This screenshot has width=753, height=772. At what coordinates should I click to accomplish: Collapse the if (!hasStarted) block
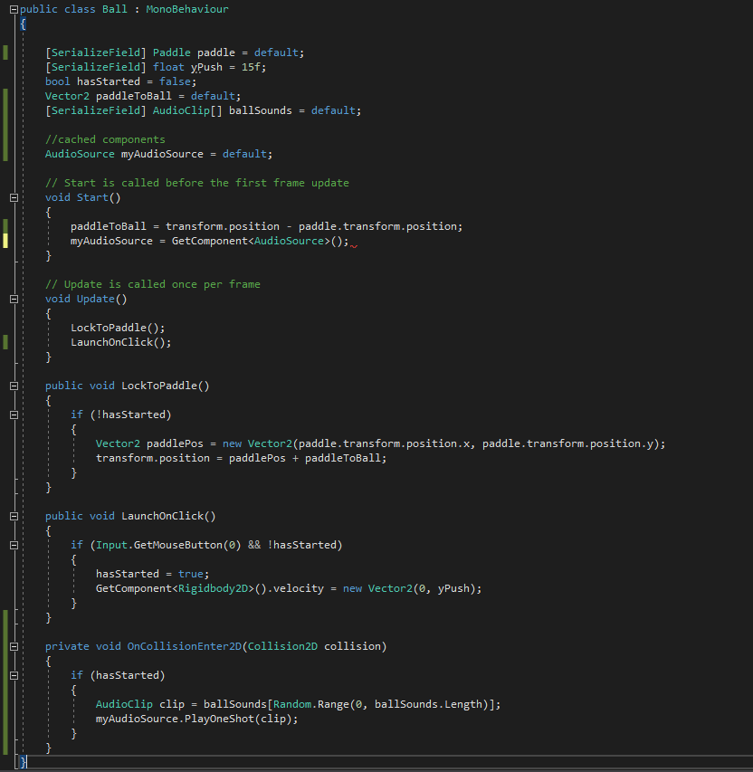pyautogui.click(x=14, y=415)
